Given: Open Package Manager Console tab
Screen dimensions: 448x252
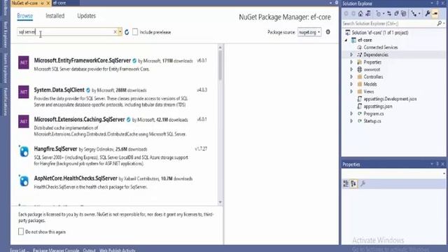Looking at the screenshot, I should click(x=56, y=250).
